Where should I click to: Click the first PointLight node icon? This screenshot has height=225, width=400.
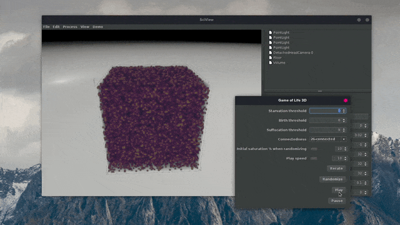[x=271, y=32]
